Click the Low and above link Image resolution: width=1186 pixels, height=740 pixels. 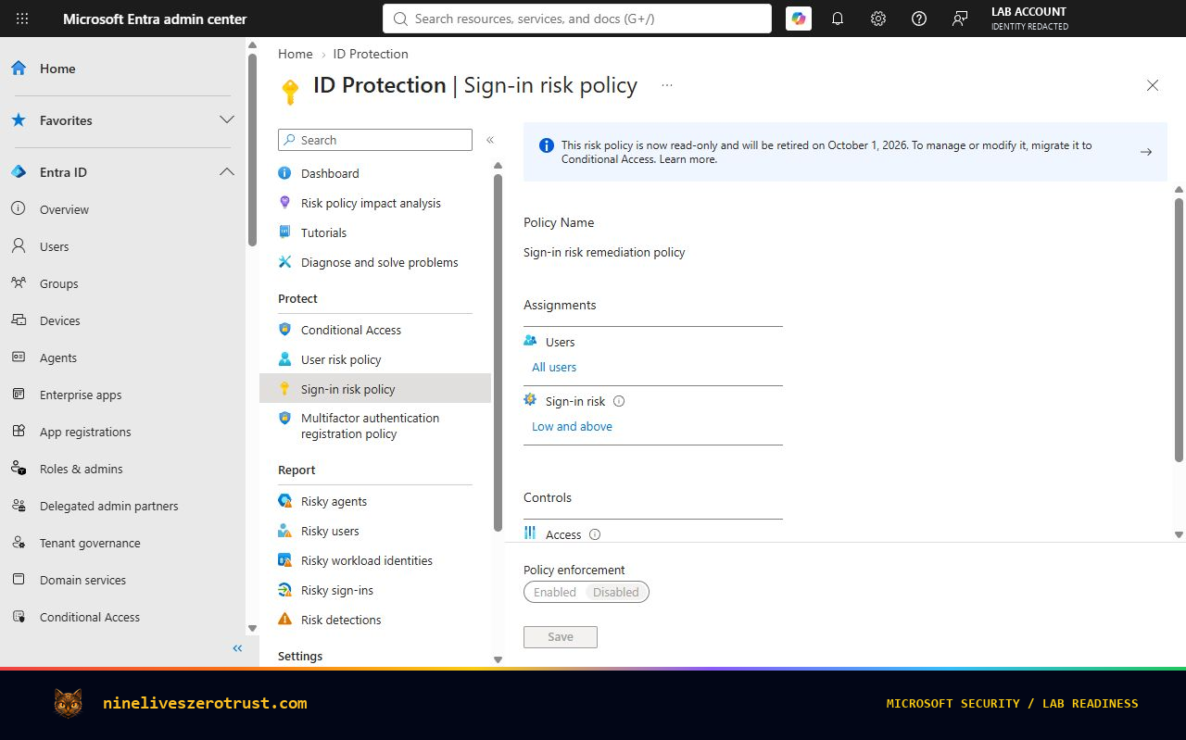coord(572,426)
